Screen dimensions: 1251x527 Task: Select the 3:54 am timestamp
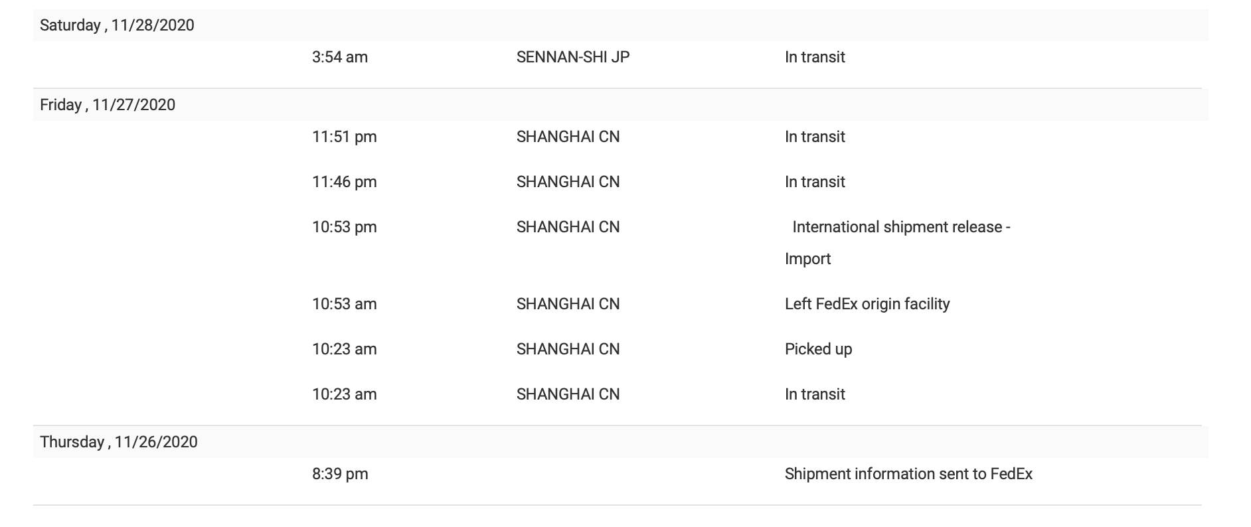click(340, 57)
